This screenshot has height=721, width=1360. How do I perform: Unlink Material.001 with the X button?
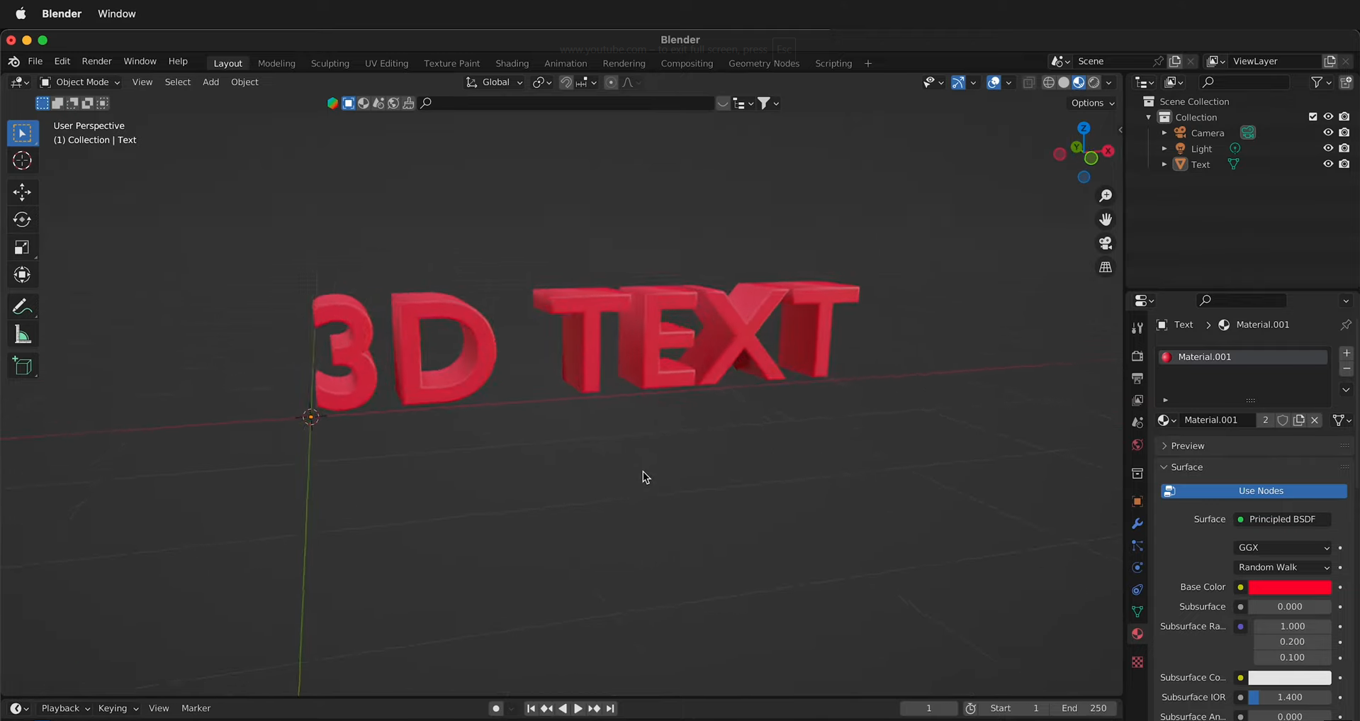[x=1315, y=420]
